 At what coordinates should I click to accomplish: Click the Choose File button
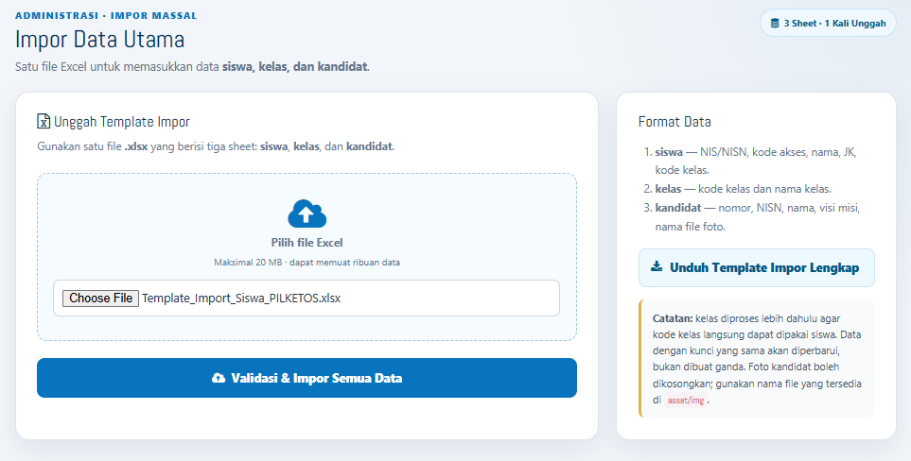pos(100,299)
